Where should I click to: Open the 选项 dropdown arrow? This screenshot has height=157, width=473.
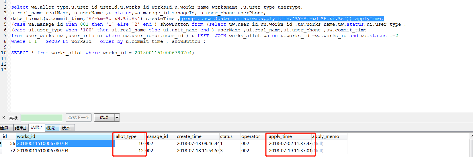click(117, 118)
